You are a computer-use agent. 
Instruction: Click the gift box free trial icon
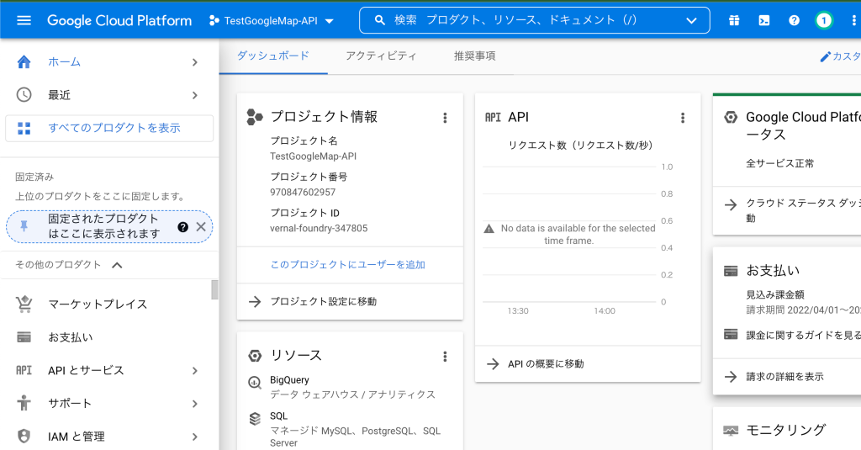[734, 20]
